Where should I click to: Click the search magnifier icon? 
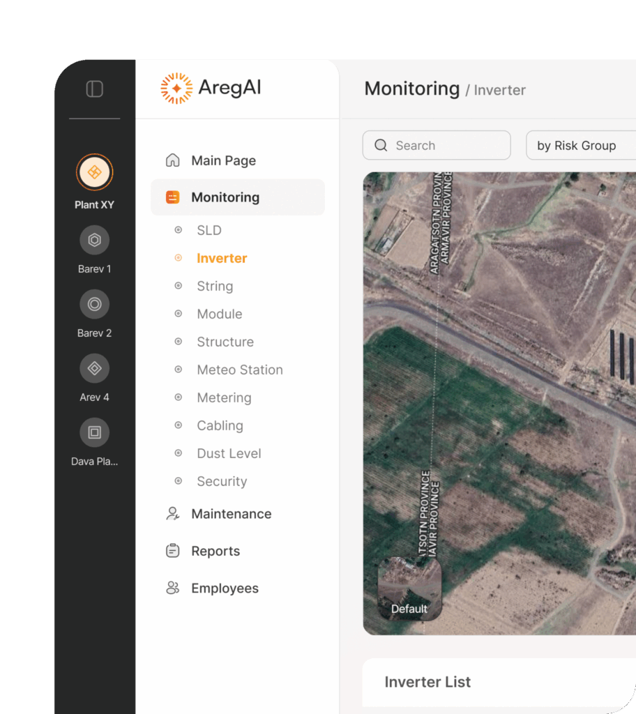pos(381,146)
